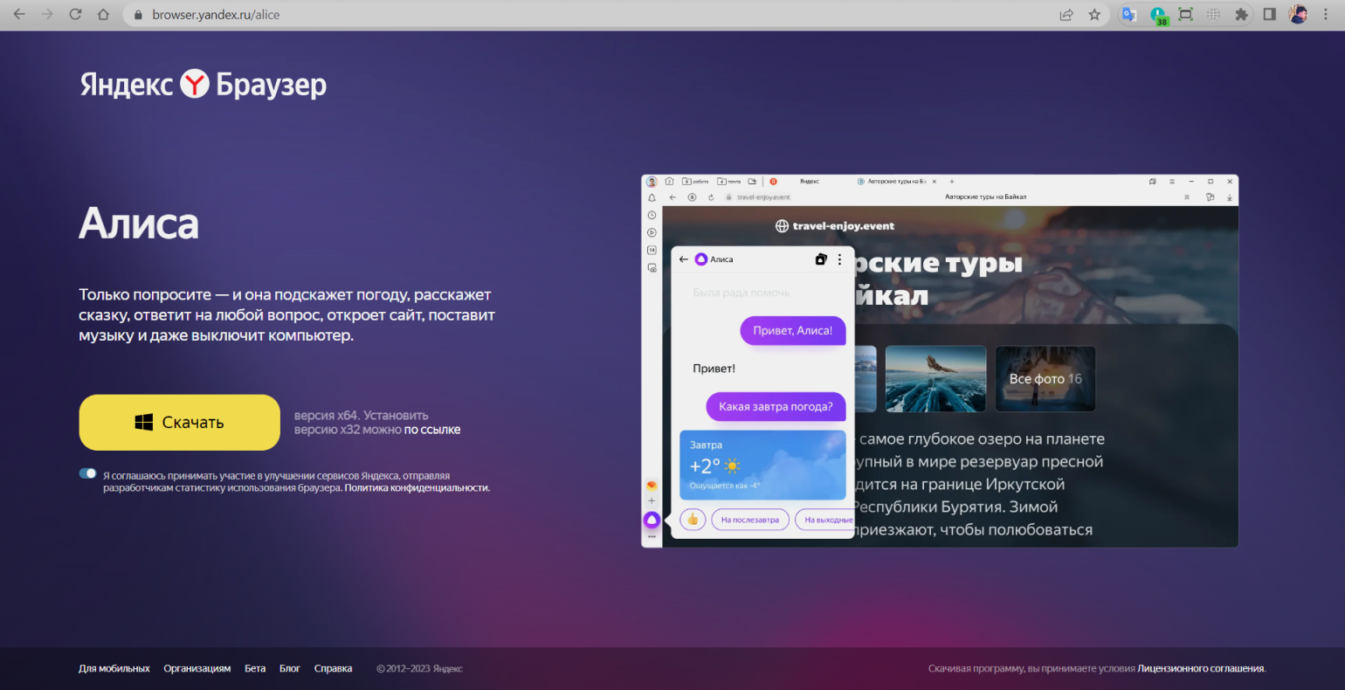Open the Для мобильных footer link
Viewport: 1345px width, 690px height.
coord(114,669)
